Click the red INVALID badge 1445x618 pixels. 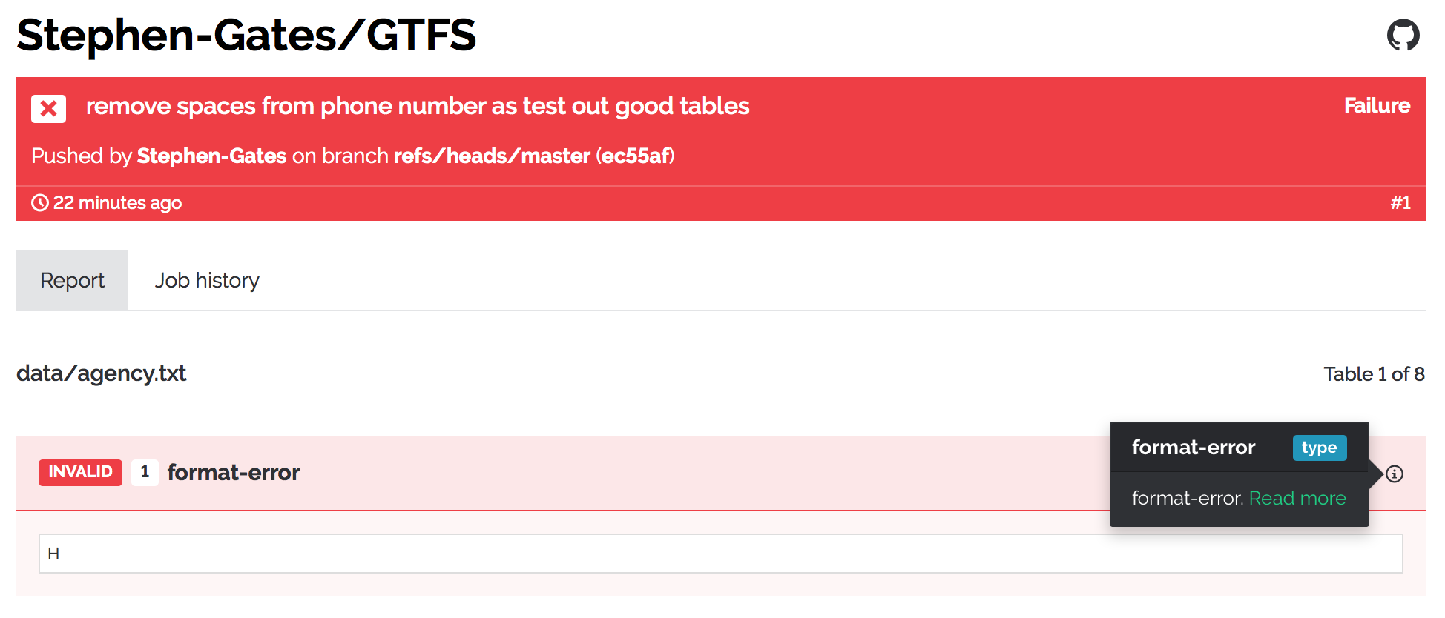[x=80, y=472]
